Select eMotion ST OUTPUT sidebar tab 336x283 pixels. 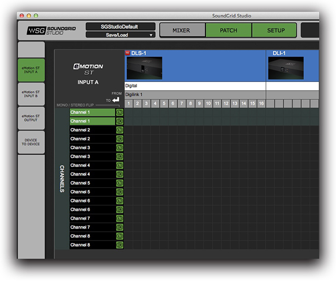(31, 118)
